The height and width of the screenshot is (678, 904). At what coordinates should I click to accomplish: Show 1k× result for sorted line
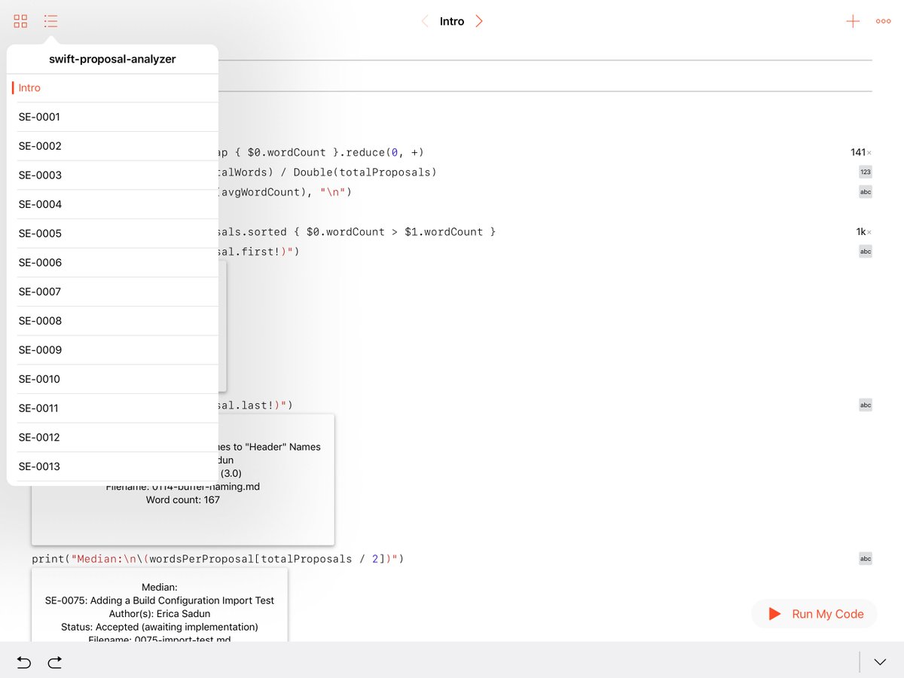pos(863,232)
